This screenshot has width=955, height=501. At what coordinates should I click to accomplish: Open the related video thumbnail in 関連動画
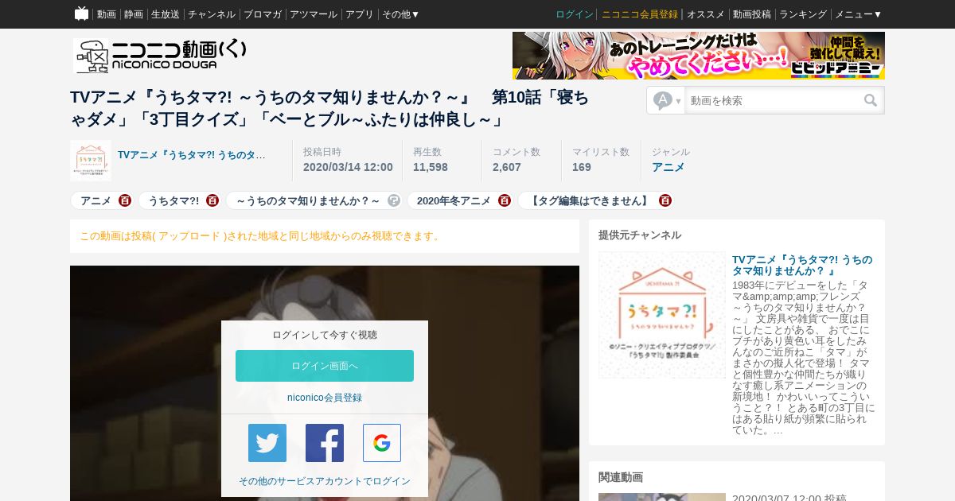pos(662,497)
